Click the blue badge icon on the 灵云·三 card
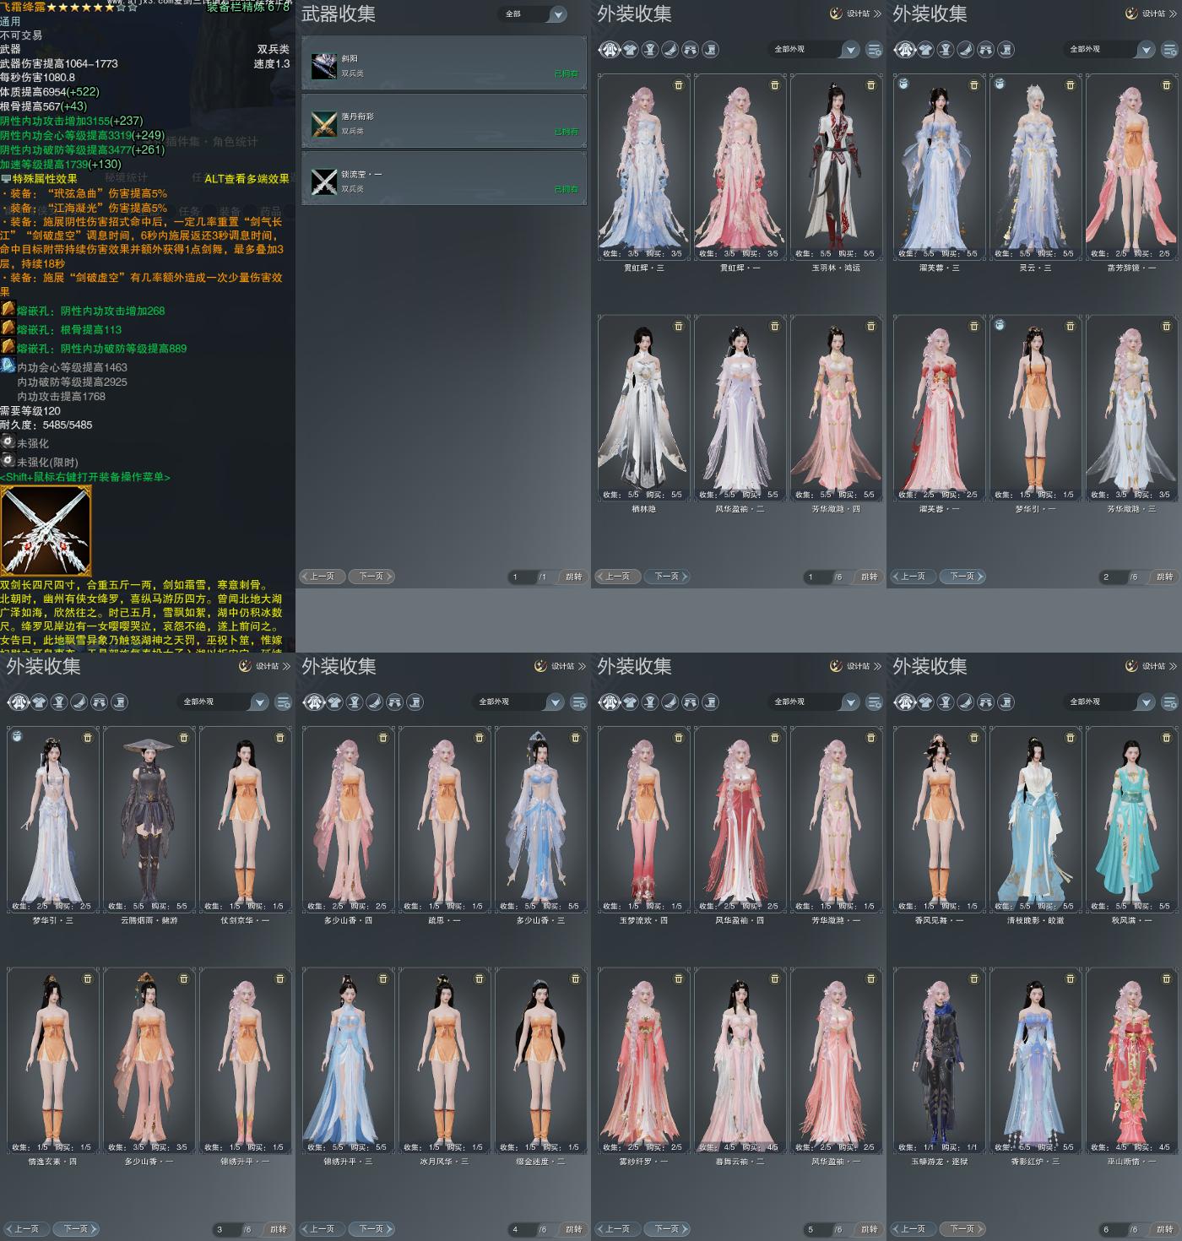1182x1241 pixels. coord(1000,84)
